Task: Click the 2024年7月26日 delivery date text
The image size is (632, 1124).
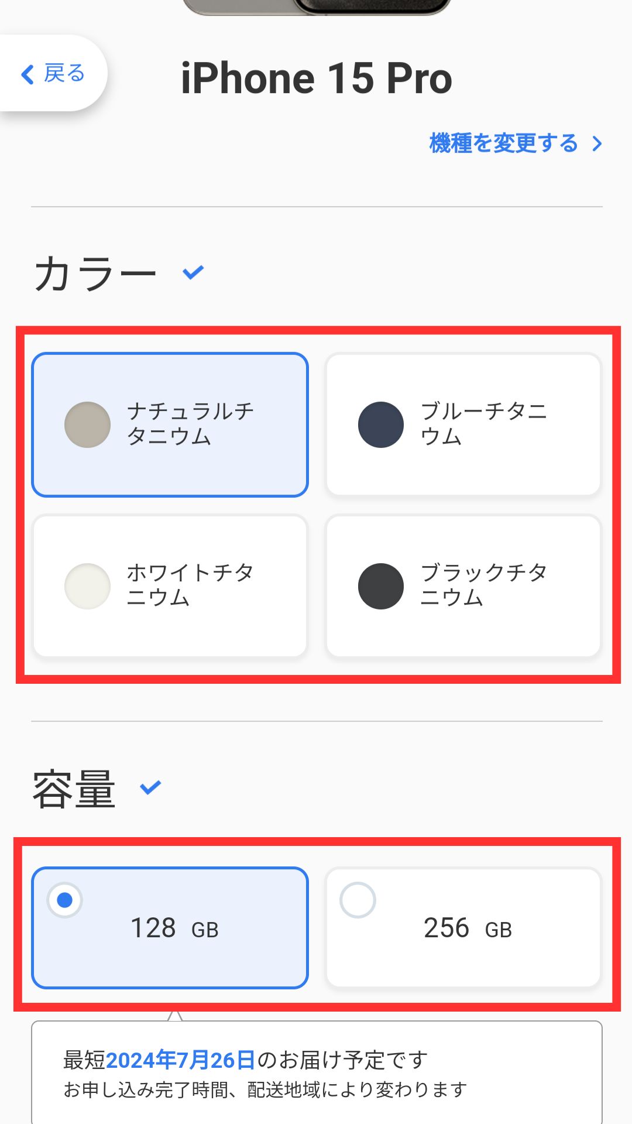Action: (180, 1060)
